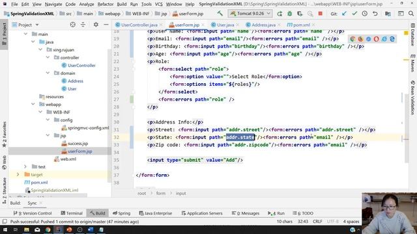Image resolution: width=417 pixels, height=234 pixels.
Task: Open the Java Enterprise tool window
Action: point(156,213)
